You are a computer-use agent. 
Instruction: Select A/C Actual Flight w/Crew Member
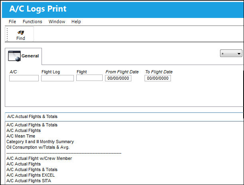(39, 158)
